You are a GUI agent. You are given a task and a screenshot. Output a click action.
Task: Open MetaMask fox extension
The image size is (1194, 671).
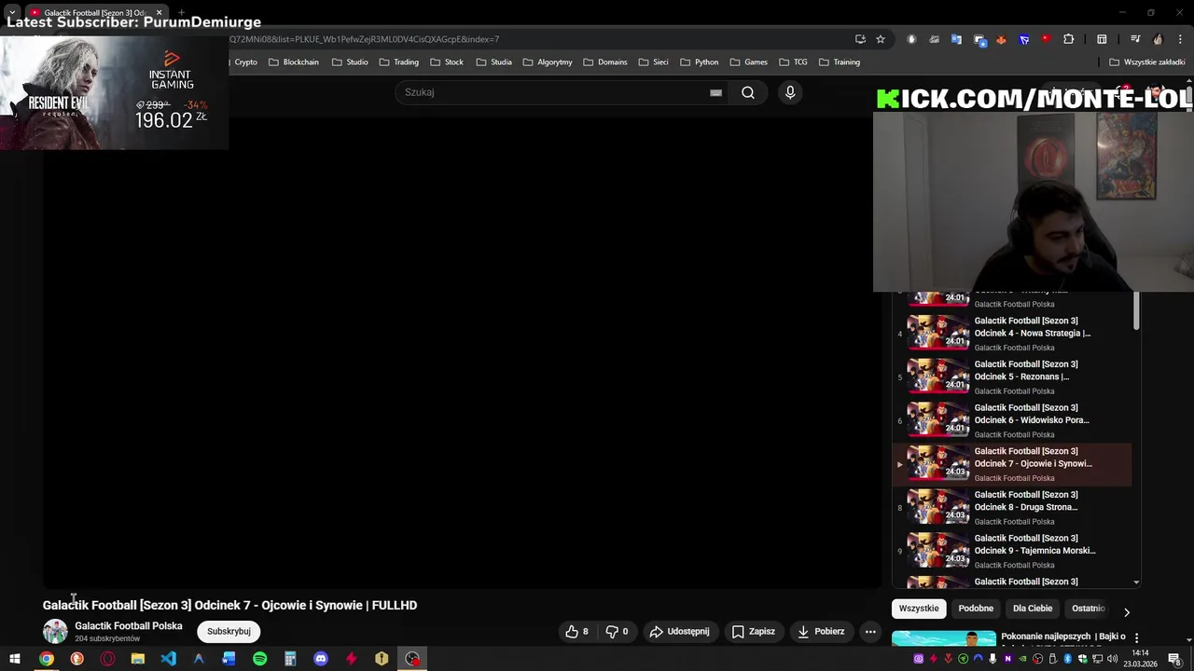pyautogui.click(x=1001, y=39)
